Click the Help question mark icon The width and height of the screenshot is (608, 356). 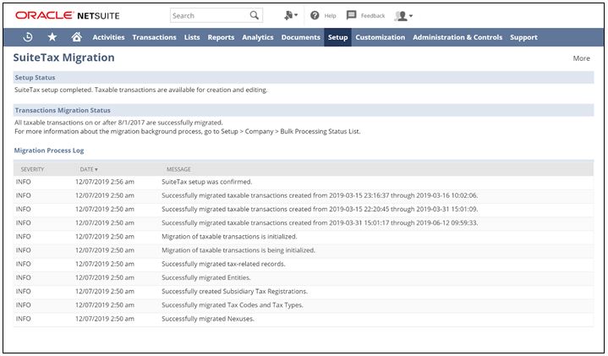coord(315,15)
